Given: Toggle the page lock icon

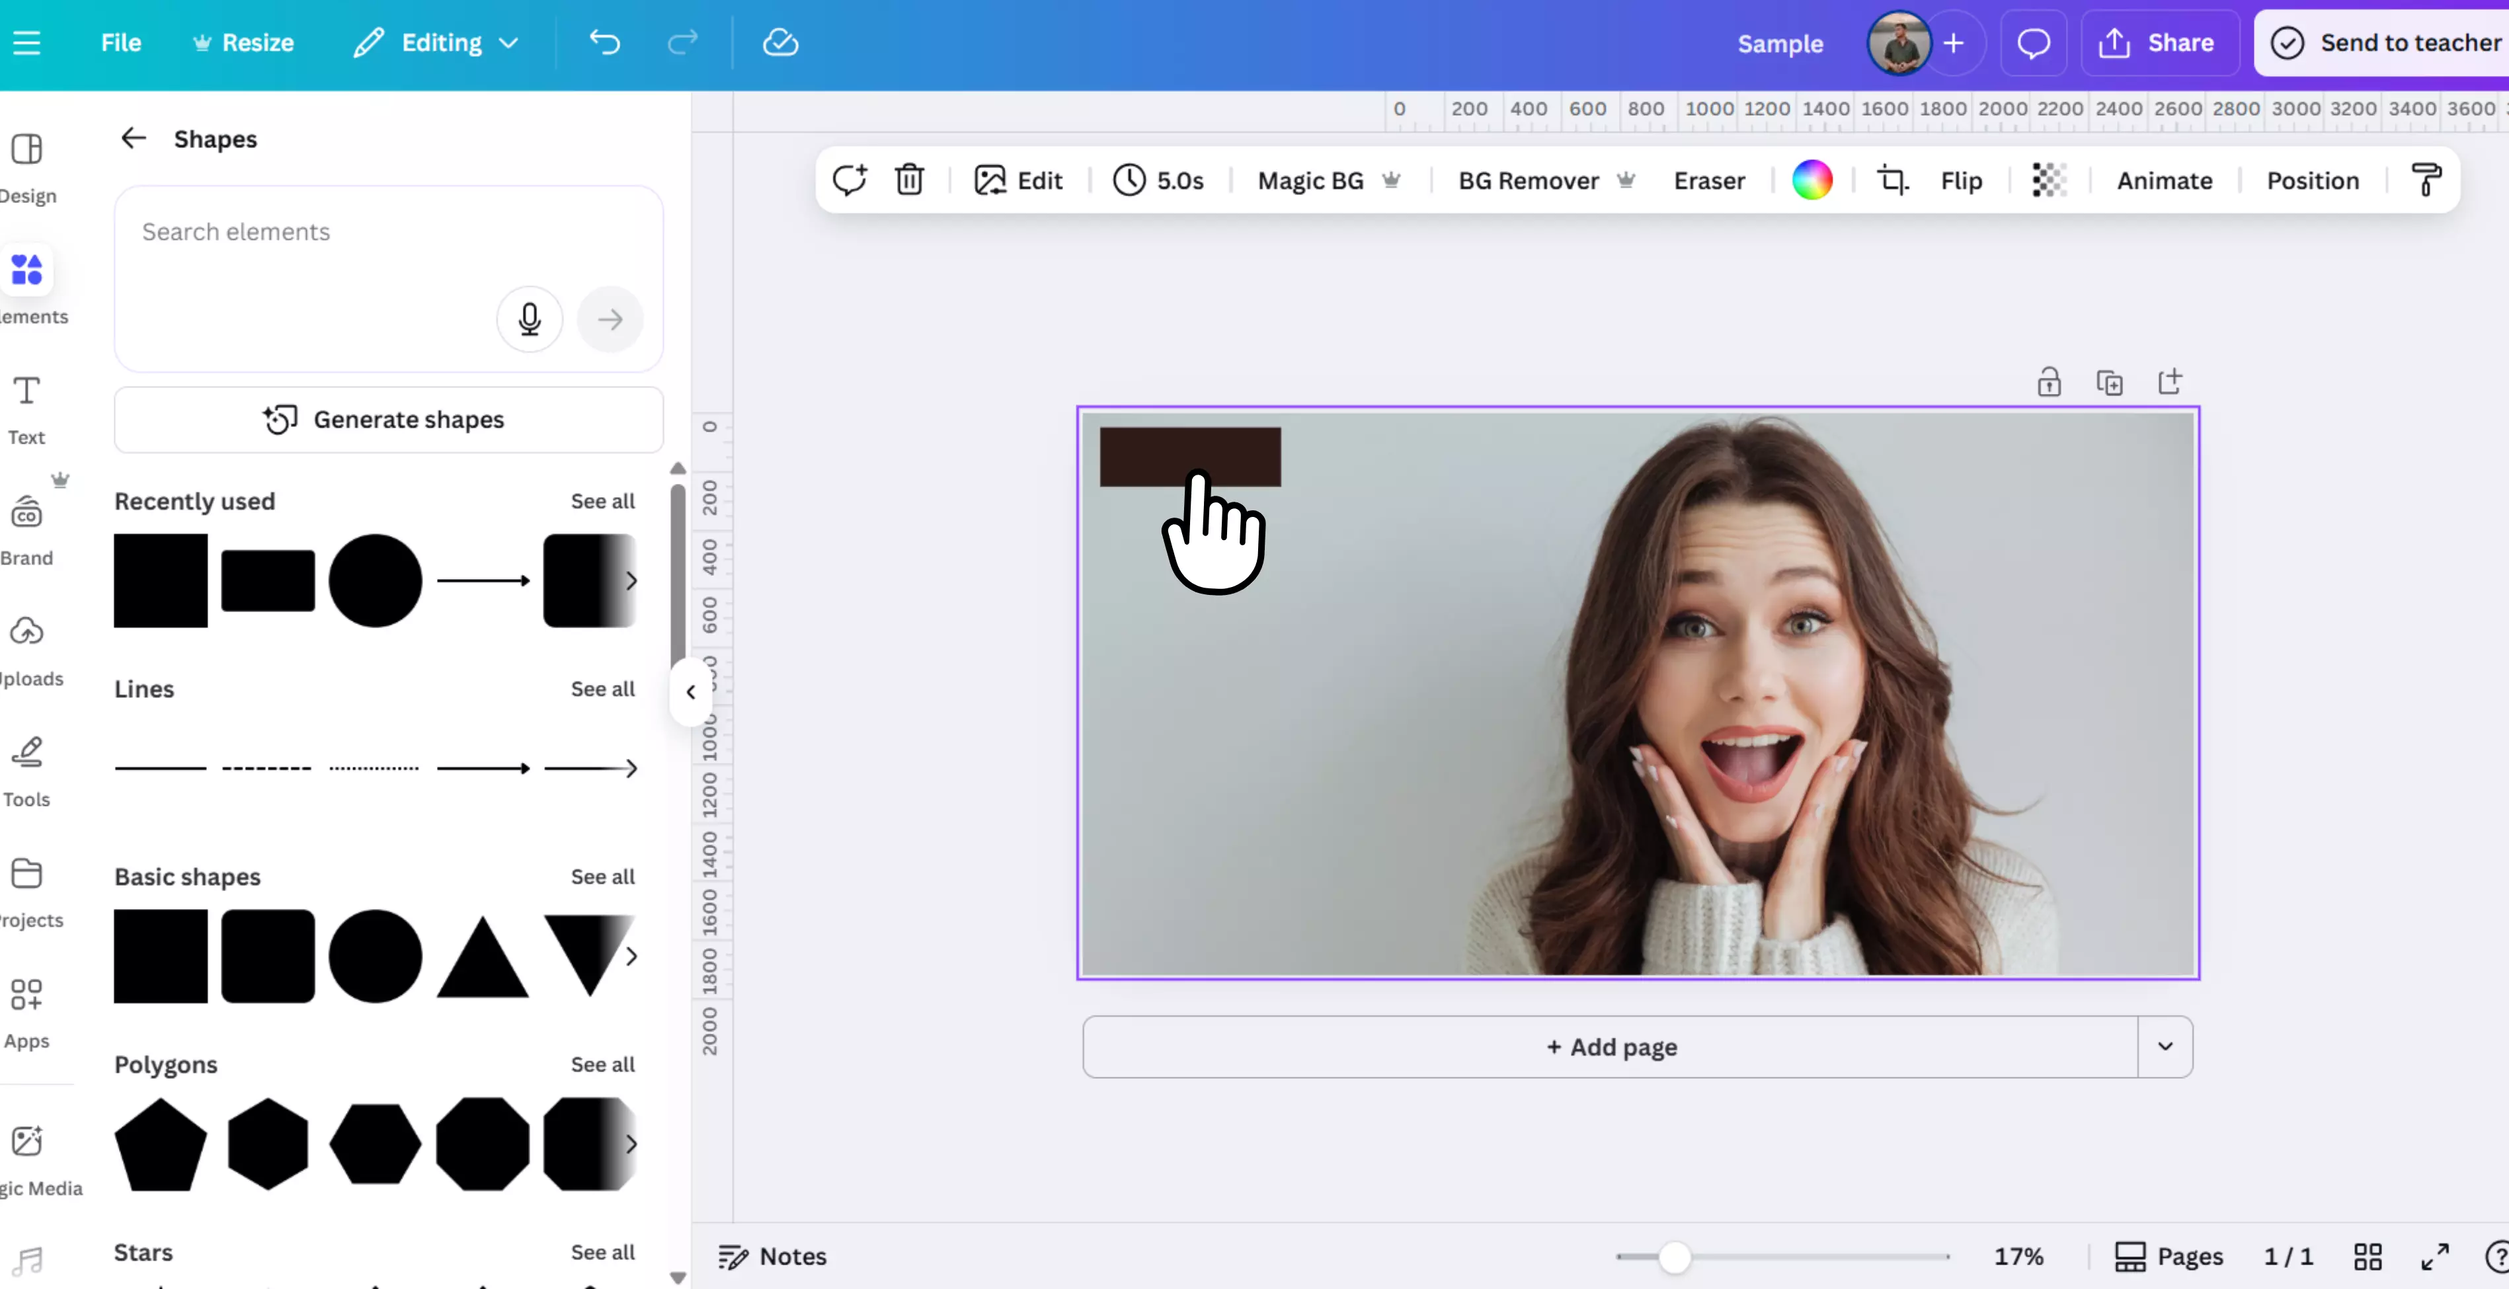Looking at the screenshot, I should [x=2048, y=383].
